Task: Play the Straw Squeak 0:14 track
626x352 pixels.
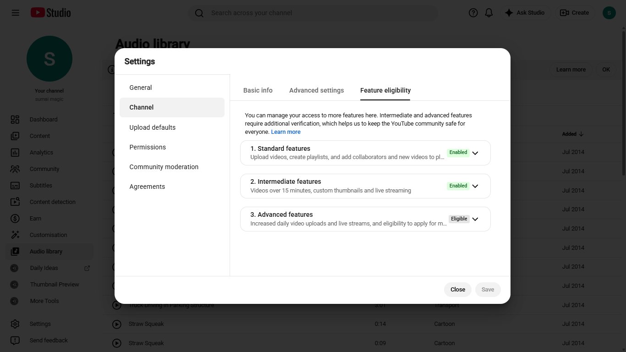Action: pyautogui.click(x=117, y=324)
